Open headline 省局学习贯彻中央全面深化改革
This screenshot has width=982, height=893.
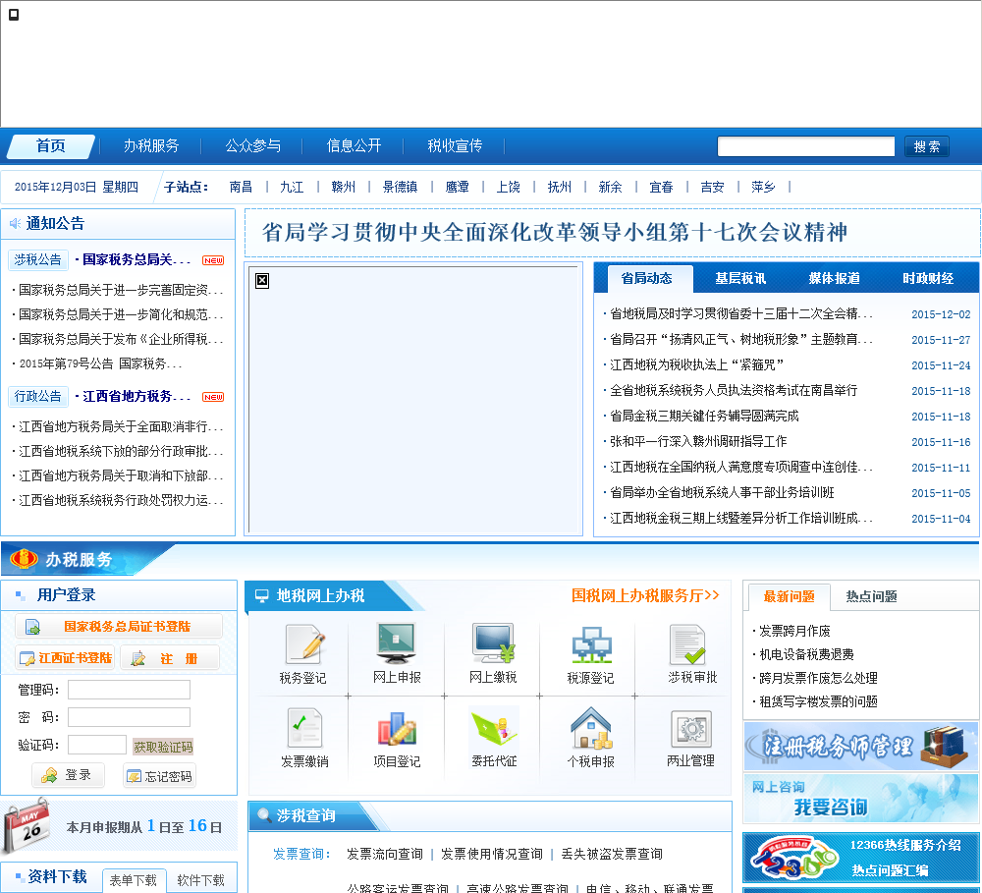point(555,232)
